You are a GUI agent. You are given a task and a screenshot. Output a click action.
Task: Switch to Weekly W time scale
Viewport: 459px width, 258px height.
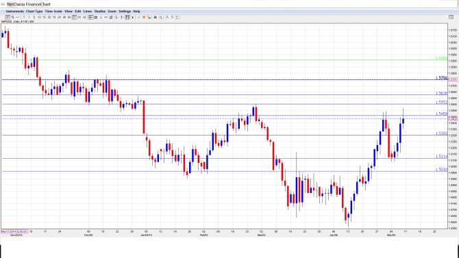pyautogui.click(x=79, y=18)
